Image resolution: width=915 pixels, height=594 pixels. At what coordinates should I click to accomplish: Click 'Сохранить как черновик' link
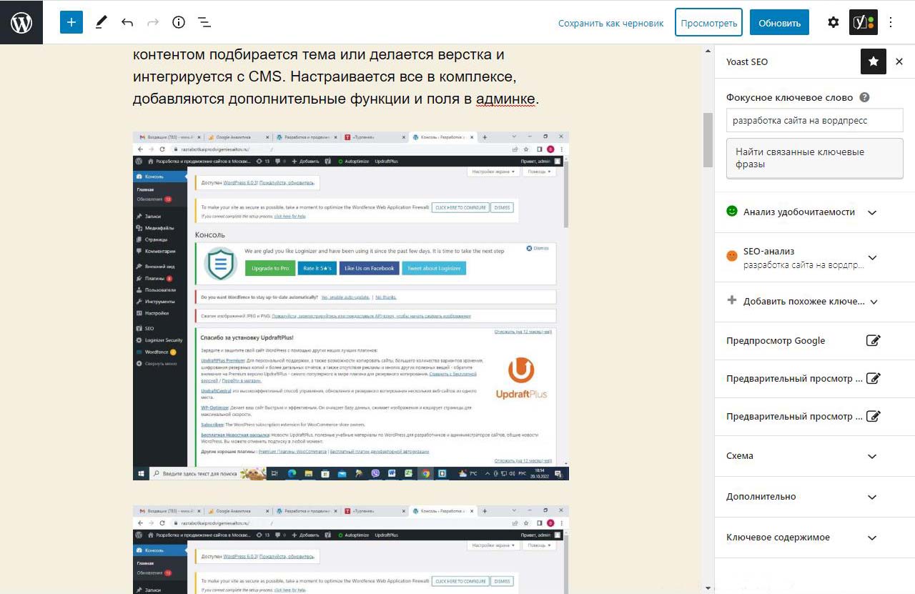610,23
